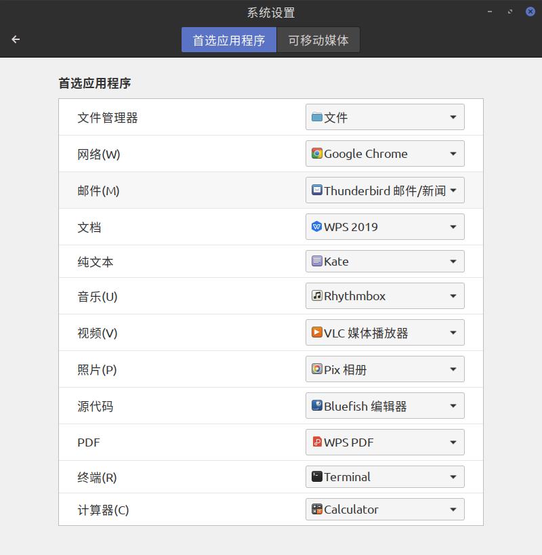Click the back arrow button
This screenshot has height=555, width=542.
click(16, 39)
